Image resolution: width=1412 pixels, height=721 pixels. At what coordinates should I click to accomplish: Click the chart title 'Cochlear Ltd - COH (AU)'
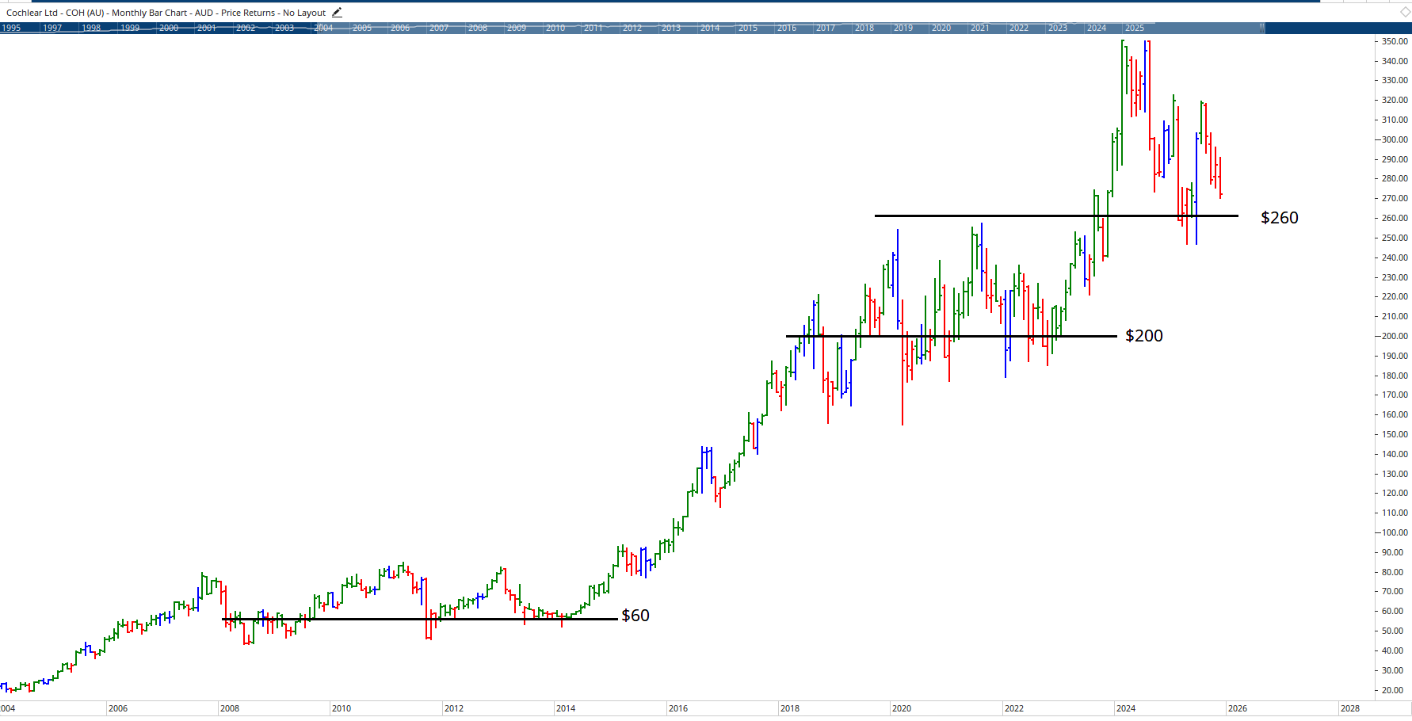(55, 12)
